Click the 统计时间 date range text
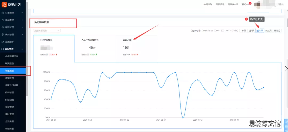Screen dimensions: 288x132 (x=214, y=31)
